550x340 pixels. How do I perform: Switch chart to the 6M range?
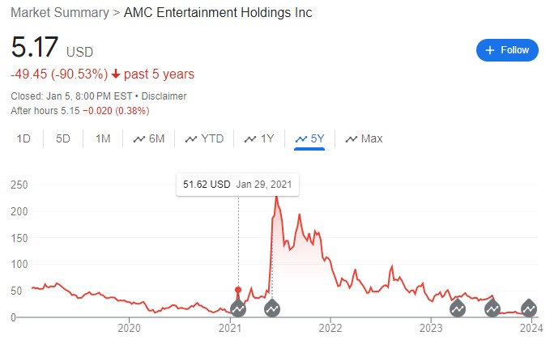148,138
